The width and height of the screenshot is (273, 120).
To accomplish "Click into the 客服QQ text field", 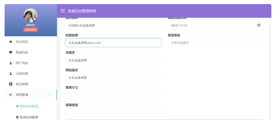I will coord(113,95).
